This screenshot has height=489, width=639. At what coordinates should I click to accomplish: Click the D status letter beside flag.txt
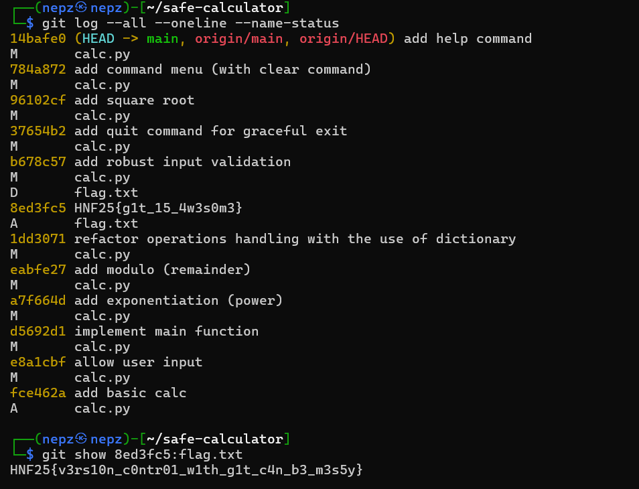point(14,193)
